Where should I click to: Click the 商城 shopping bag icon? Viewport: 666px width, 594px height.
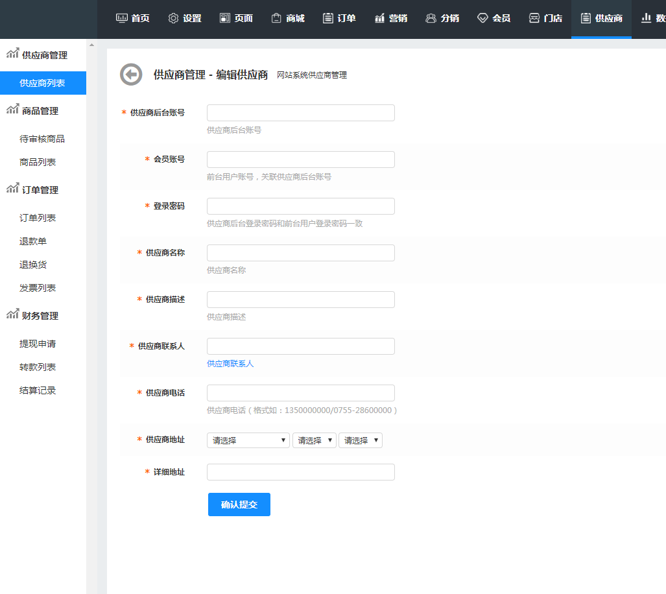276,18
